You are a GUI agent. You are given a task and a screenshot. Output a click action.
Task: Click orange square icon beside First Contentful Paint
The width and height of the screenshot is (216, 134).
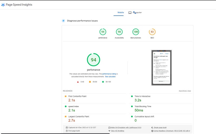click(66, 96)
